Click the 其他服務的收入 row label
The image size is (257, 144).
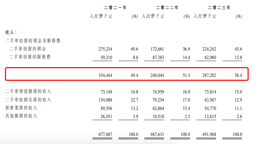point(21,116)
